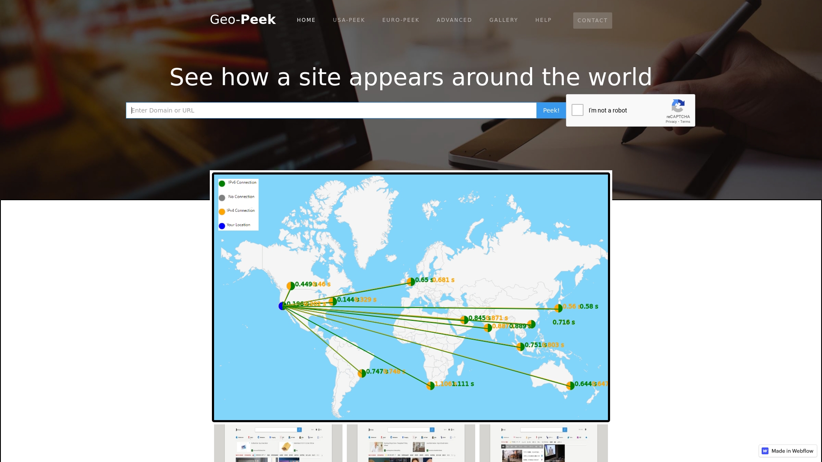Screen dimensions: 822x462
Task: Open the HELP navigation link
Action: point(543,20)
